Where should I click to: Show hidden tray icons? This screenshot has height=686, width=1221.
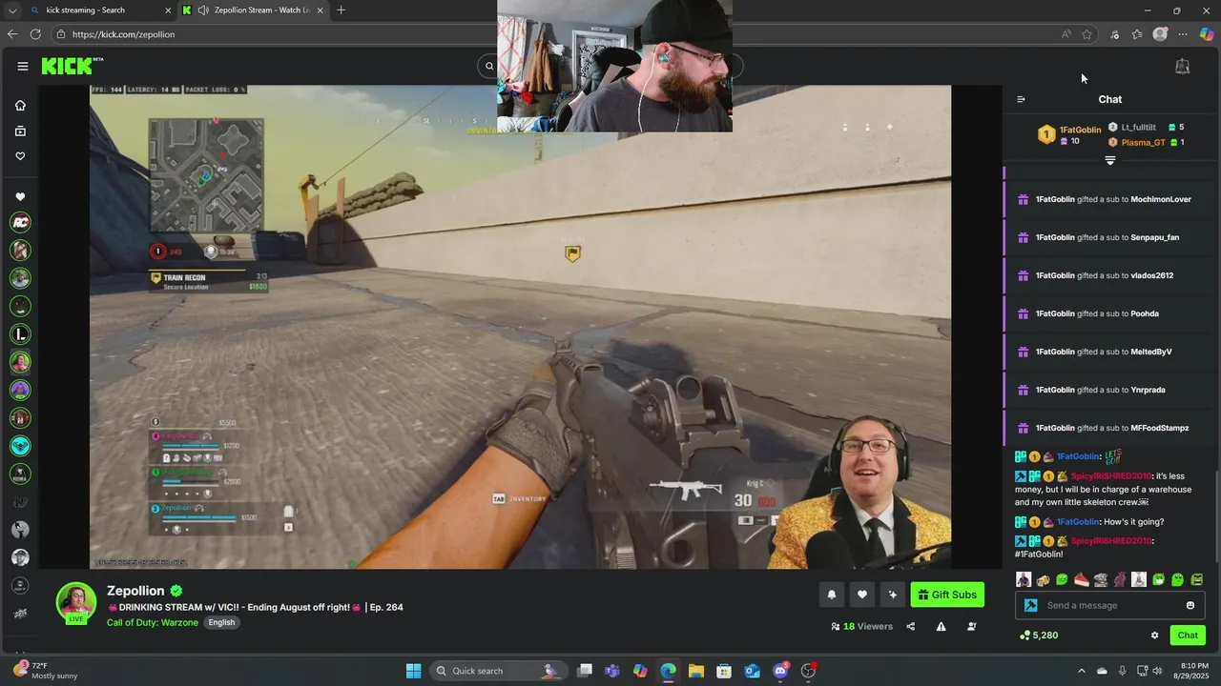1080,671
